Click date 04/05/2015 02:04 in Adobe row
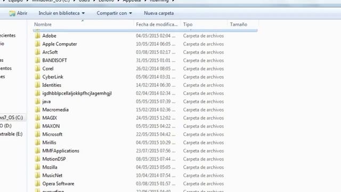This screenshot has width=341, height=192. [156, 36]
